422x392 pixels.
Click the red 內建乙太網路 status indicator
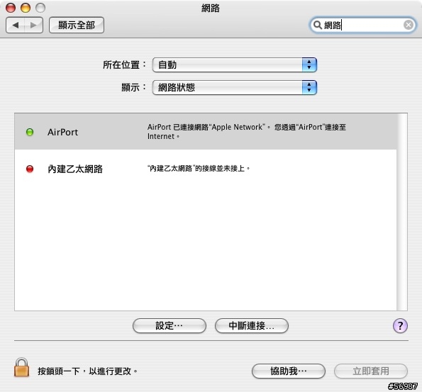click(30, 169)
